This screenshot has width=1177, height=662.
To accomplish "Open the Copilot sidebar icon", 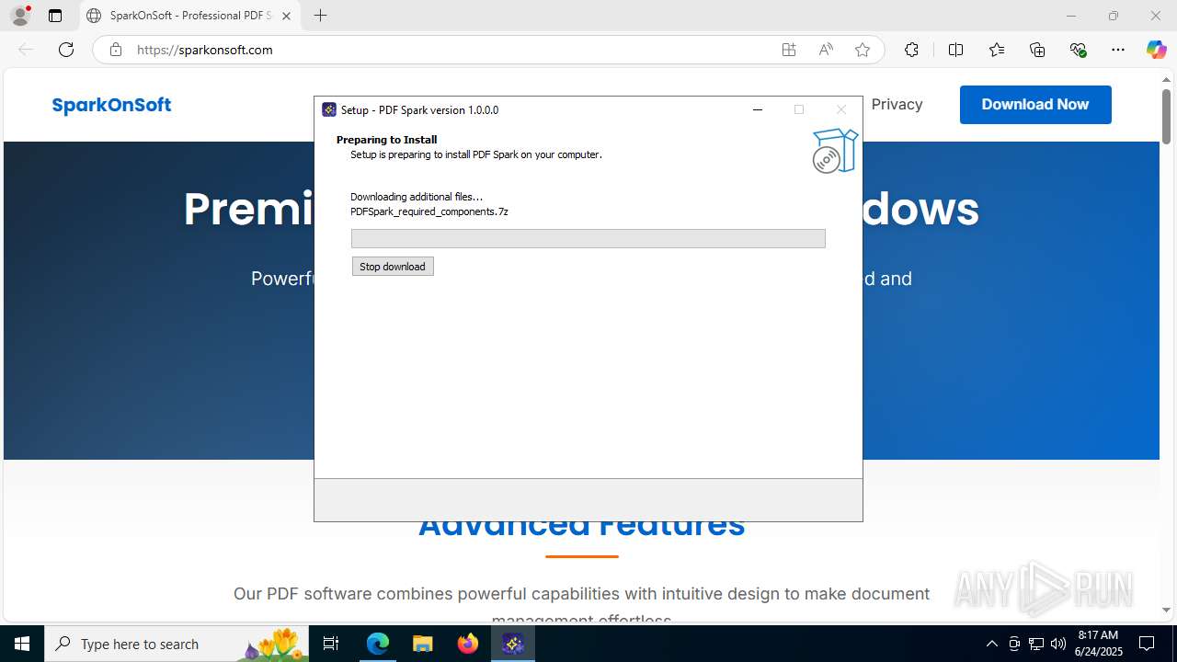I will pos(1156,50).
